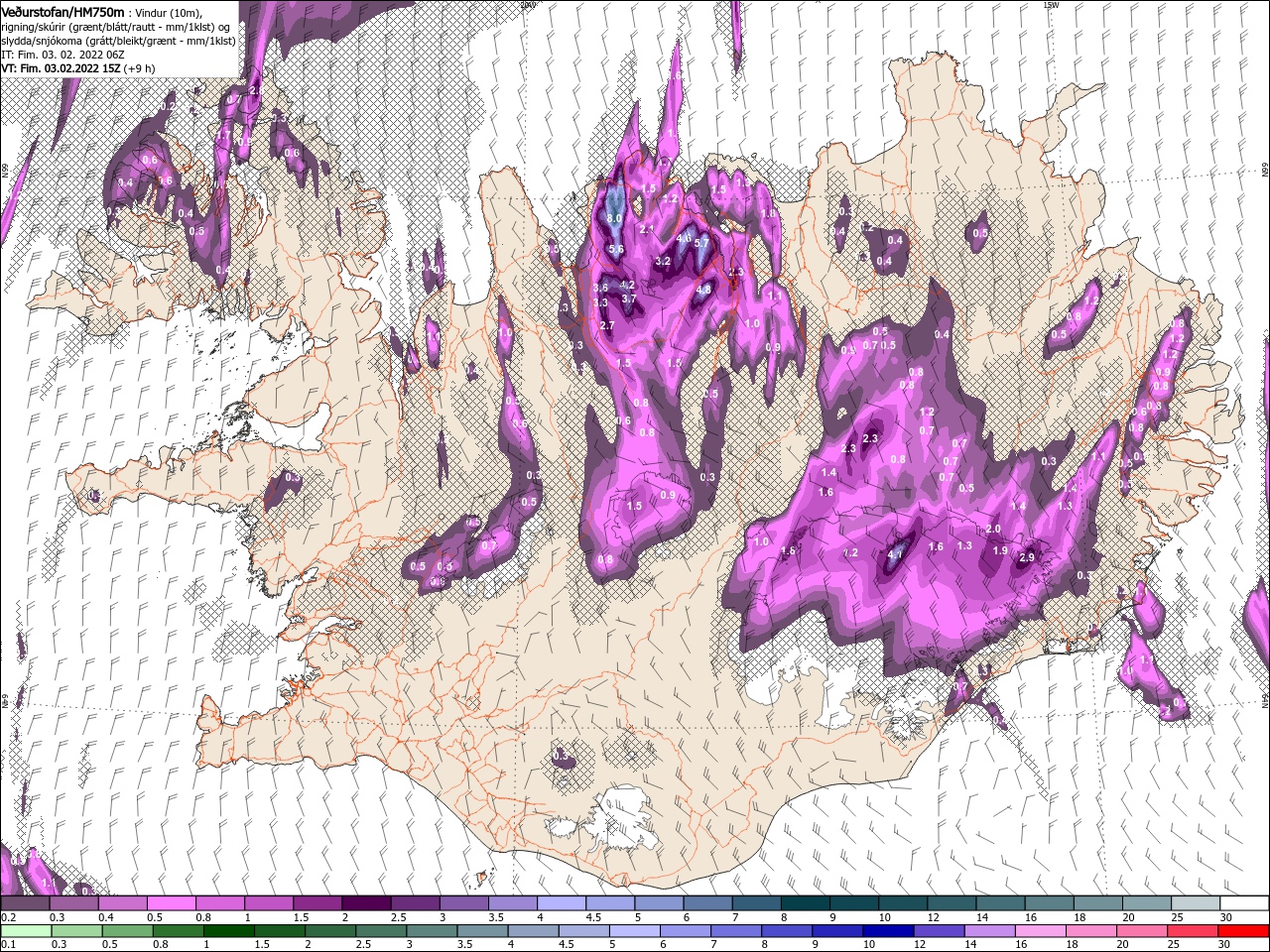Select the 3.7 precipitation value on the map
Viewport: 1270px width, 952px height.
628,298
